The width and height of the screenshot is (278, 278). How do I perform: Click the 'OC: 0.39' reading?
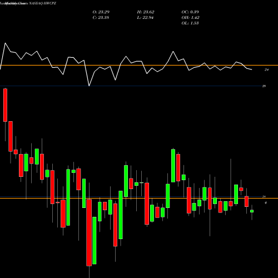click(x=190, y=12)
